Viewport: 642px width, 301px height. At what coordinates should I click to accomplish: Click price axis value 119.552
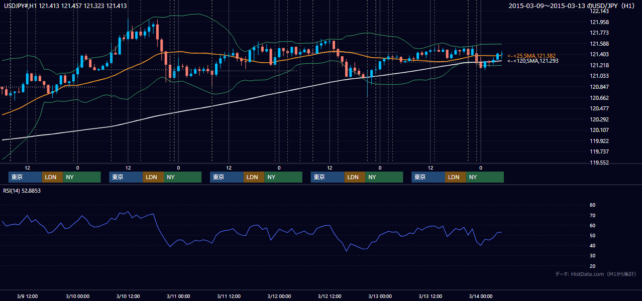(599, 163)
